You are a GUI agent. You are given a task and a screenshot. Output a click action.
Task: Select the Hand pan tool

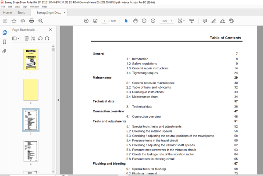pyautogui.click(x=135, y=21)
